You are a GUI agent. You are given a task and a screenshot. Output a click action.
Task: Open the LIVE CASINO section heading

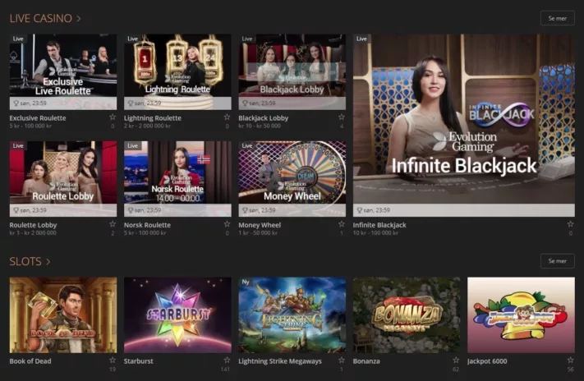[45, 18]
